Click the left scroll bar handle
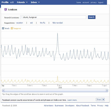This screenshot has height=109, width=111. point(3,90)
